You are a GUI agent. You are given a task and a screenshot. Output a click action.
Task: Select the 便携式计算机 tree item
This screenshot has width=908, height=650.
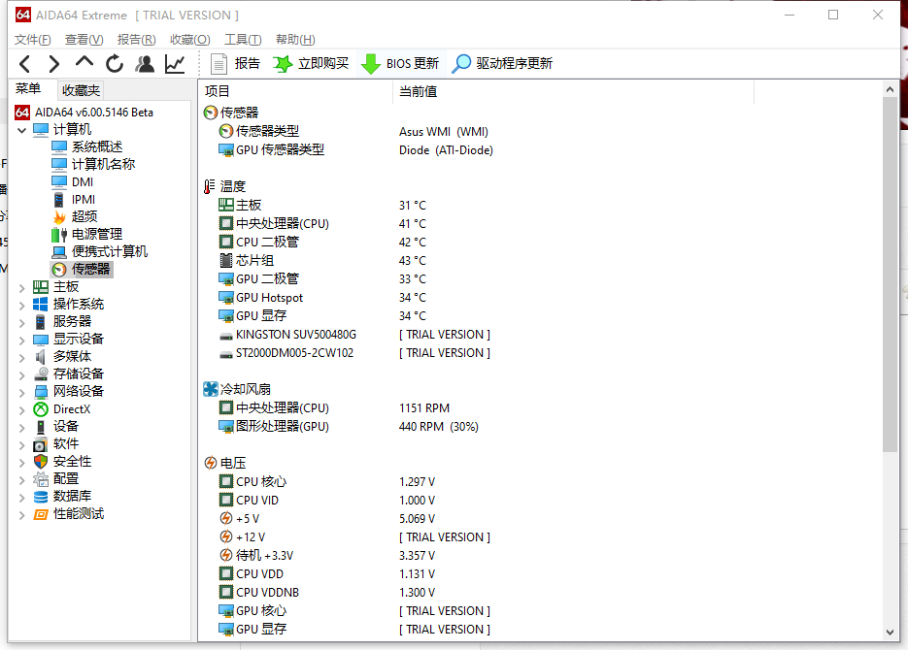(x=100, y=251)
